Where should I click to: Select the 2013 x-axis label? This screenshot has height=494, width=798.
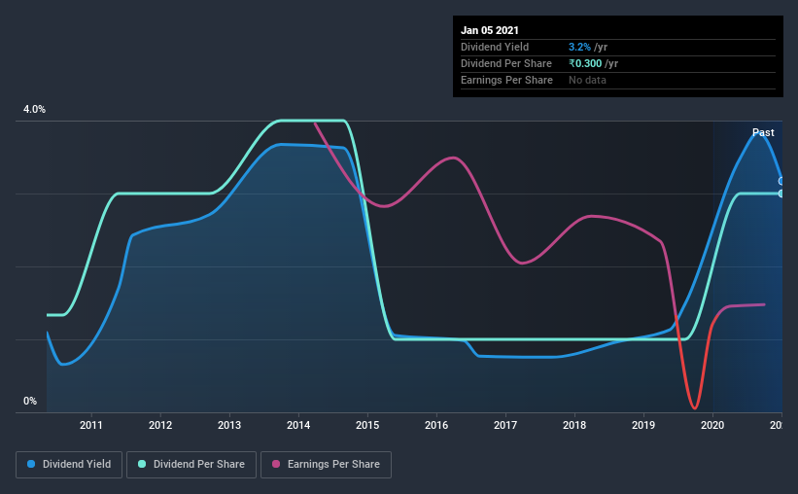pos(229,425)
